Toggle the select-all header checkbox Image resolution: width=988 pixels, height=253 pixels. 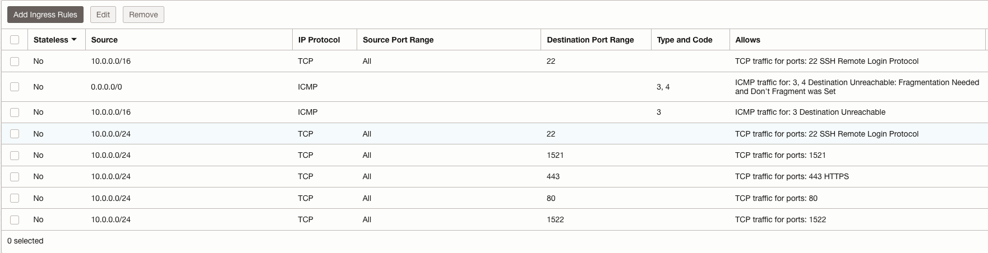tap(15, 40)
